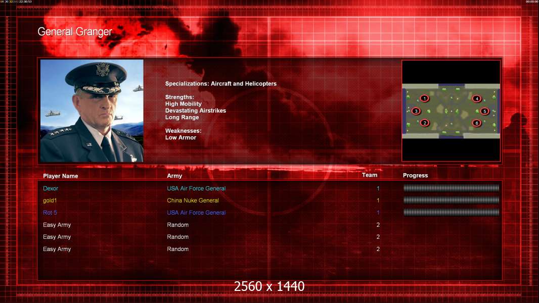Click the 'Progress' column header

415,175
